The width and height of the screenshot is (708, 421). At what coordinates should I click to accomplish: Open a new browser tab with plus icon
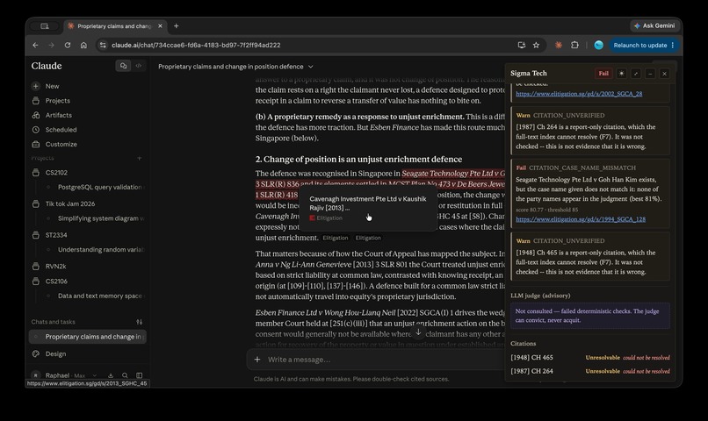tap(176, 26)
